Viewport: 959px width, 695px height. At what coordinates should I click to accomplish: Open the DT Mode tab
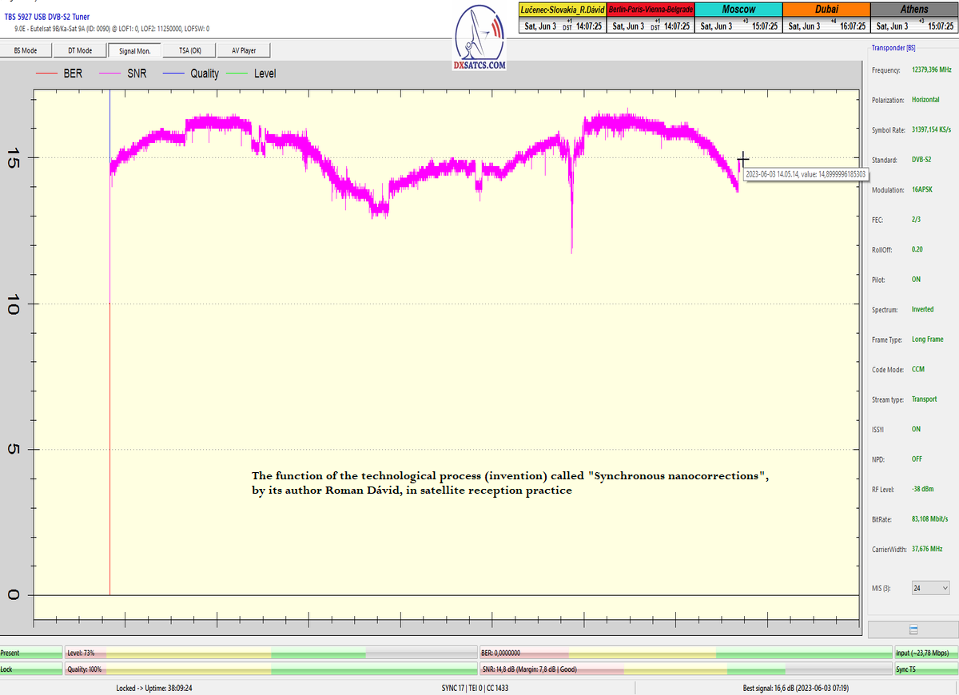point(80,50)
